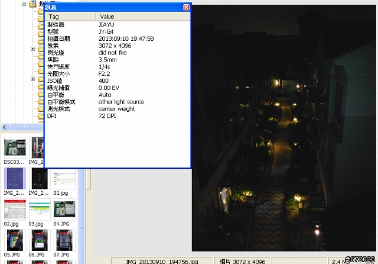The width and height of the screenshot is (378, 264).
Task: Select the 2013:09:10 19:47:58 date value
Action: (x=126, y=38)
